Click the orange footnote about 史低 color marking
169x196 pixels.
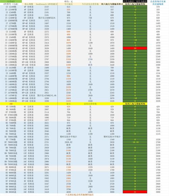79,195
